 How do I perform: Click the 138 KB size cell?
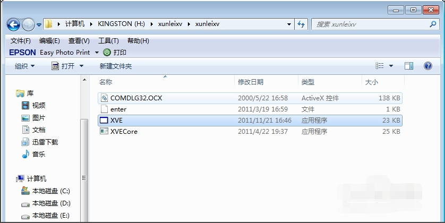(389, 98)
